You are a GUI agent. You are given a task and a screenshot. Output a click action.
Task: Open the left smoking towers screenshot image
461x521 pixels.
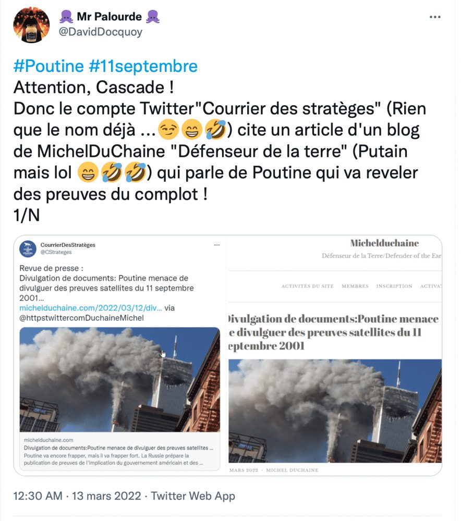(x=120, y=379)
